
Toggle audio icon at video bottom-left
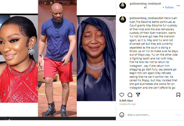(8, 119)
